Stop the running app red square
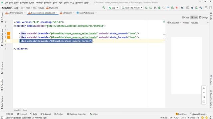 pos(177,8)
